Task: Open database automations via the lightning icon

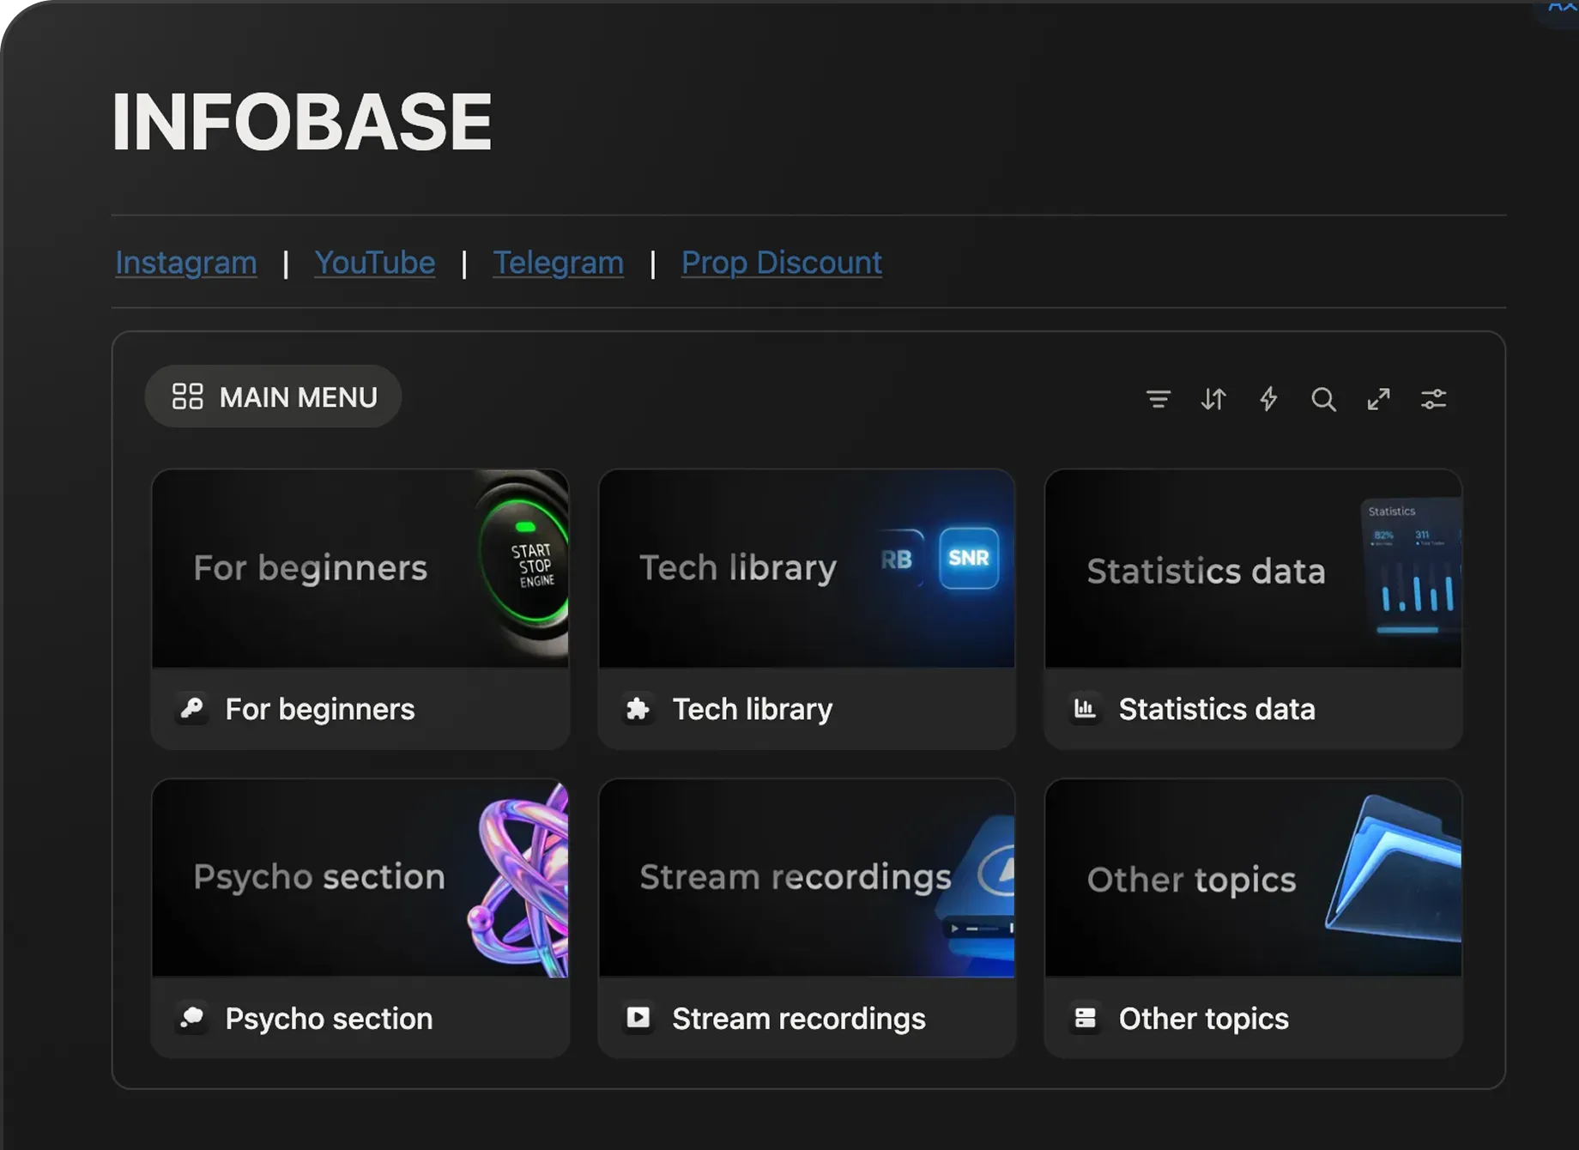Action: coord(1268,398)
